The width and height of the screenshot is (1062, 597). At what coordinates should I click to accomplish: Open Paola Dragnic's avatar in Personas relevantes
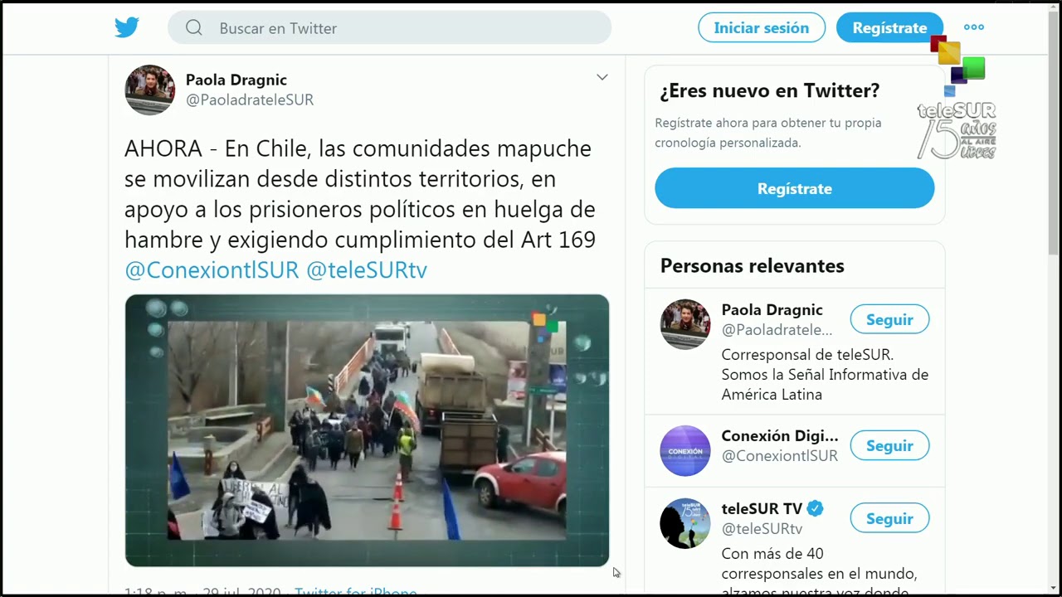685,324
